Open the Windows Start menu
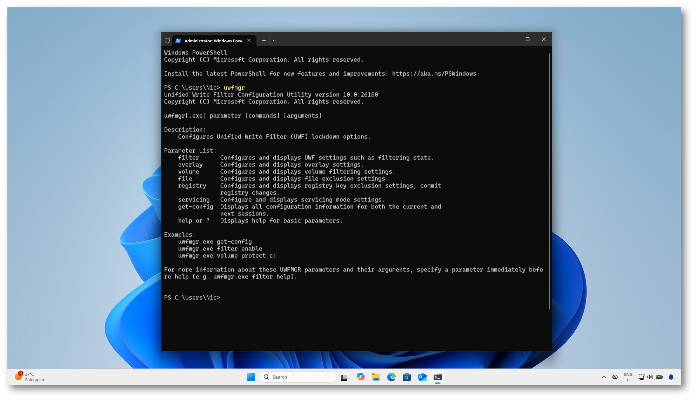Image resolution: width=696 pixels, height=400 pixels. pos(251,377)
